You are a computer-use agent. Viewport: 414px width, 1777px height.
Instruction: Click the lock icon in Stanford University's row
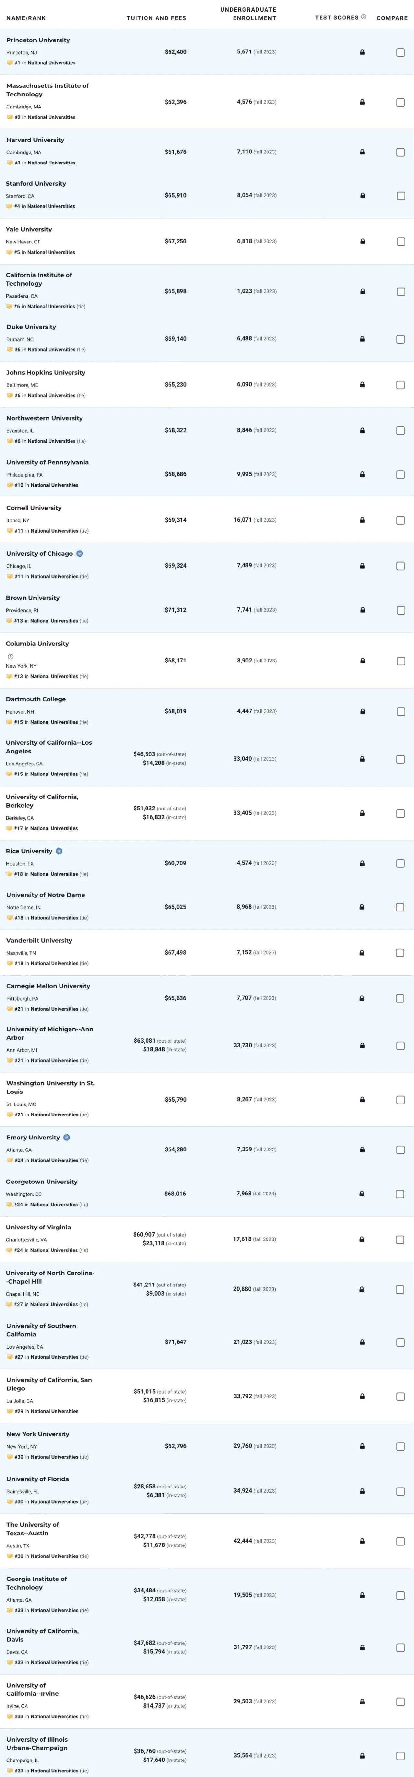(x=362, y=196)
